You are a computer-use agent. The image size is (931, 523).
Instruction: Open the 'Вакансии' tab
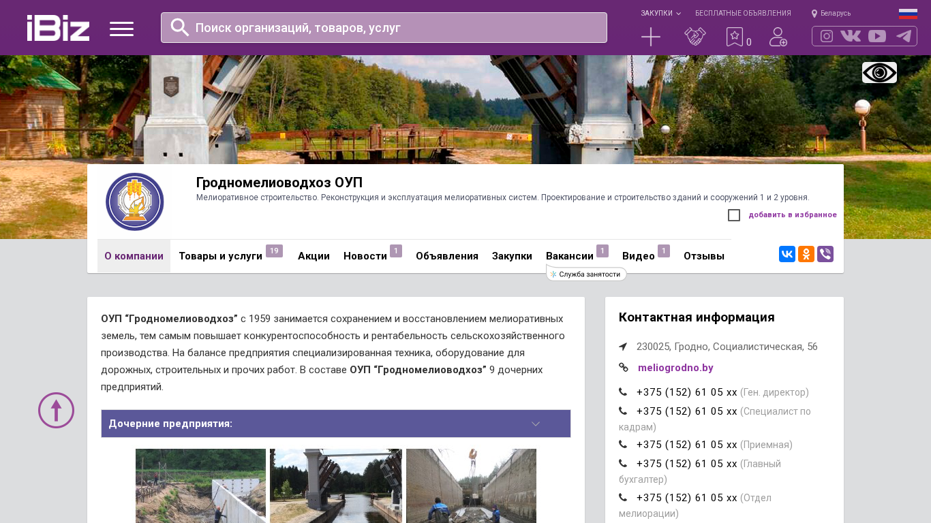click(569, 256)
